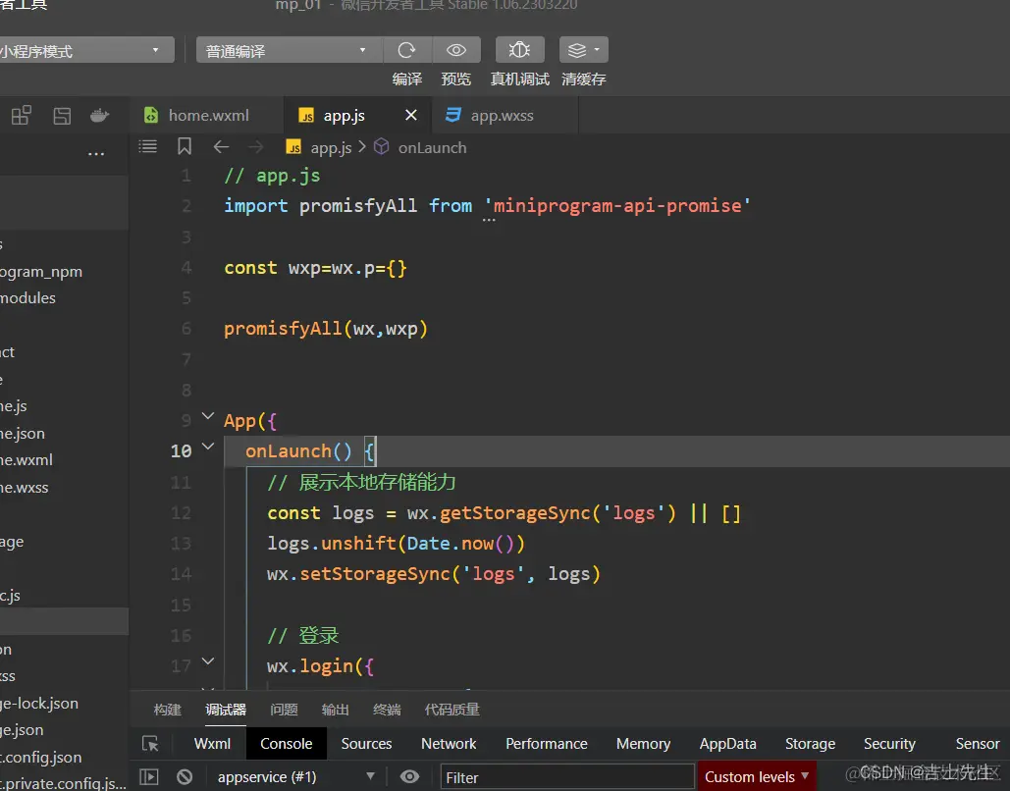Switch to the Sources devtools tab
Screen dimensions: 1010x791
[366, 743]
